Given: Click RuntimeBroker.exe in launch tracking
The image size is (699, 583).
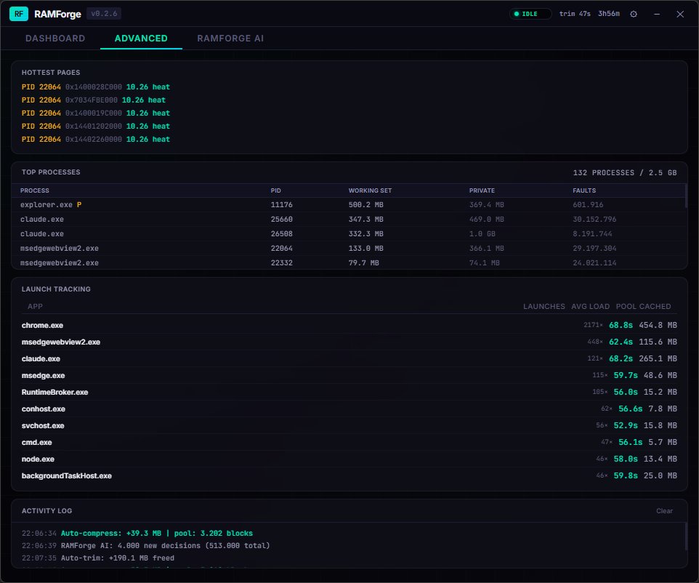Looking at the screenshot, I should pyautogui.click(x=54, y=392).
